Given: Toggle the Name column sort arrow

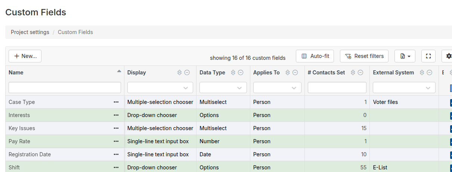Looking at the screenshot, I should point(119,71).
